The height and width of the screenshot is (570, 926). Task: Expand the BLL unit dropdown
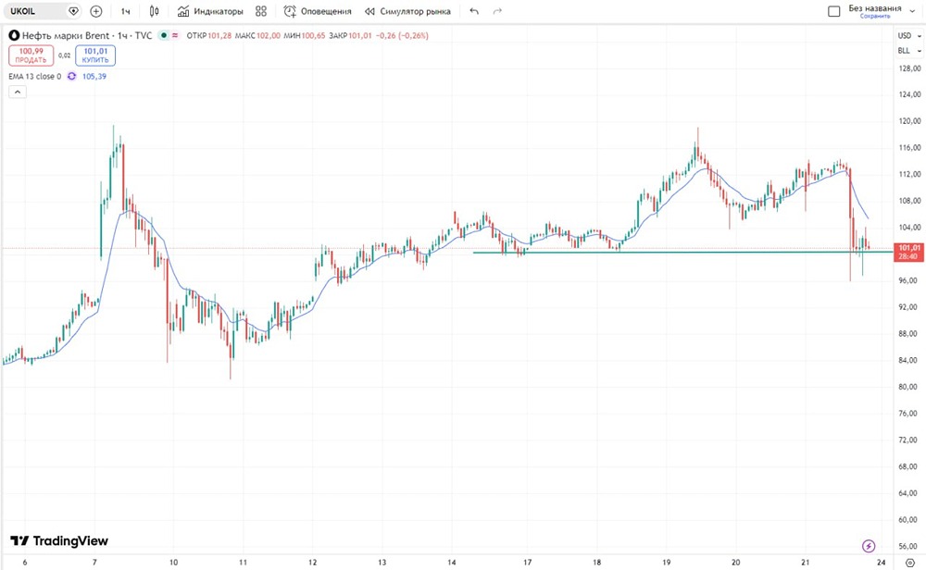(906, 51)
